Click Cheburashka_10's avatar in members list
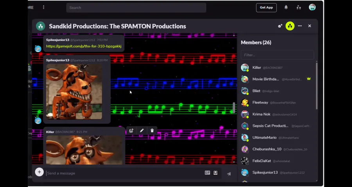This screenshot has width=352, height=187. click(x=245, y=149)
